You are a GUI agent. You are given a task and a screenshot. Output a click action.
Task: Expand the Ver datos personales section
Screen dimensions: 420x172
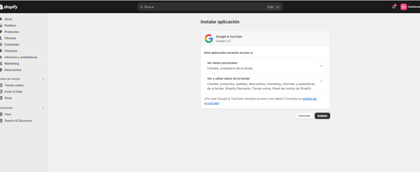(x=321, y=66)
